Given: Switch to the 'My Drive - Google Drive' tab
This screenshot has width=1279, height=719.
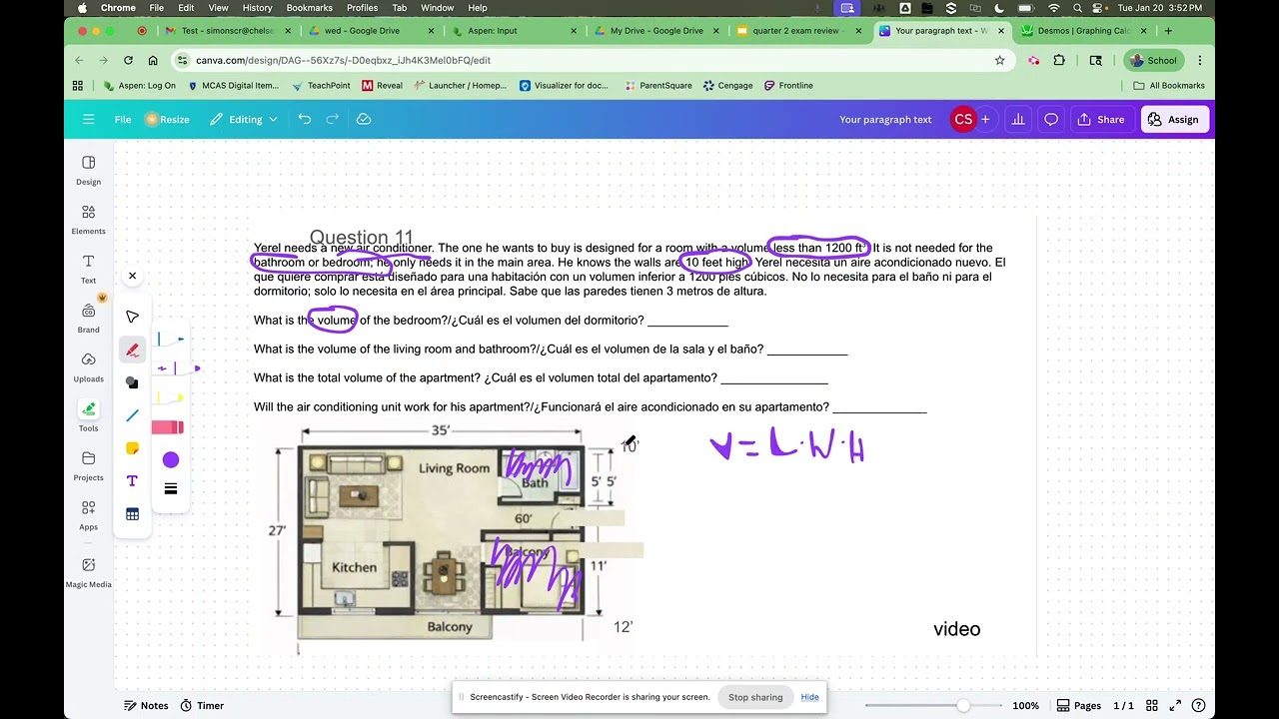Looking at the screenshot, I should coord(657,31).
